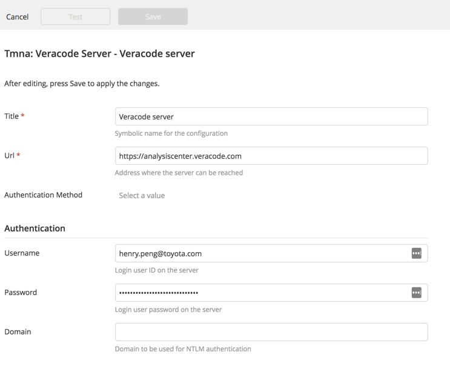Screen dimensions: 450x366
Task: Click the 'After editing, press Save' instruction text
Action: click(x=82, y=84)
